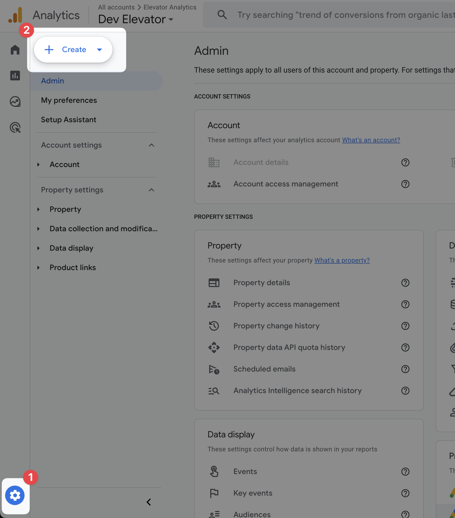455x518 pixels.
Task: Open Property access management
Action: pos(287,304)
